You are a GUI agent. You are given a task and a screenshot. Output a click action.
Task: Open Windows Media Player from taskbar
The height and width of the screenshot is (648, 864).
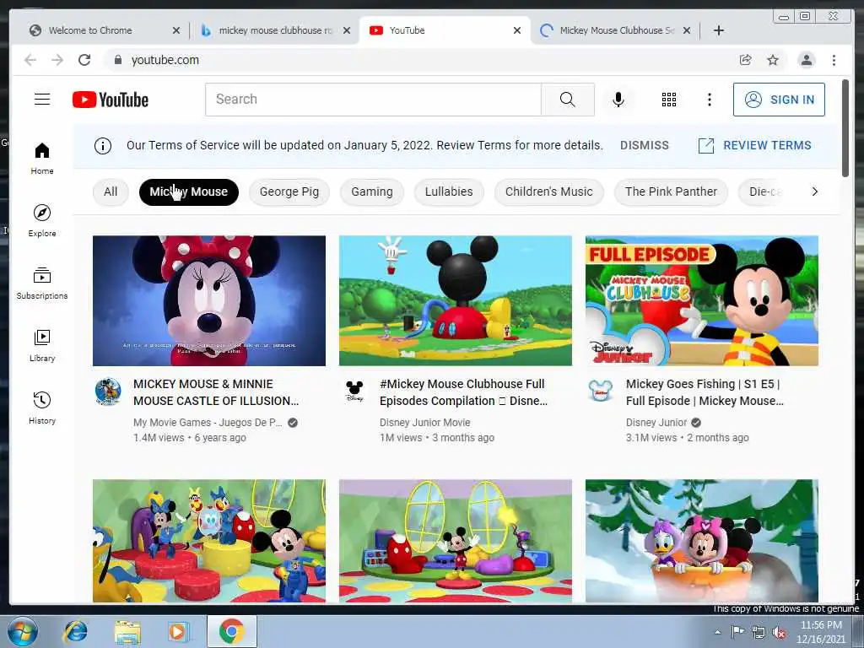pyautogui.click(x=177, y=631)
